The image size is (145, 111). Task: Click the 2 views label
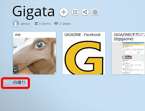pyautogui.click(x=65, y=24)
